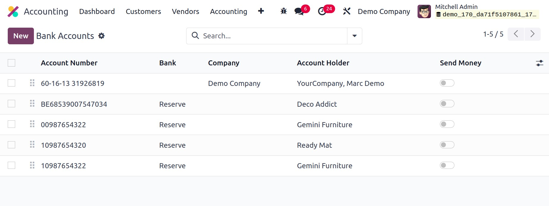The image size is (549, 206).
Task: Expand the search options dropdown arrow
Action: (354, 36)
